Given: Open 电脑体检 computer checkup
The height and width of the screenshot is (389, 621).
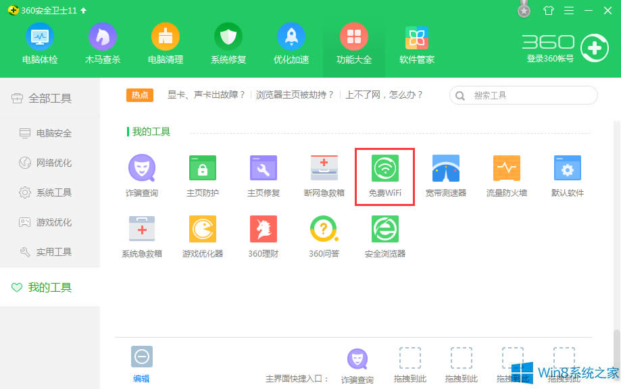Looking at the screenshot, I should [x=40, y=43].
